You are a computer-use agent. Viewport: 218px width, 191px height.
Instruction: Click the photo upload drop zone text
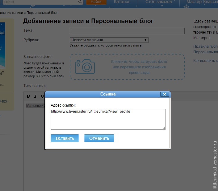[139, 67]
